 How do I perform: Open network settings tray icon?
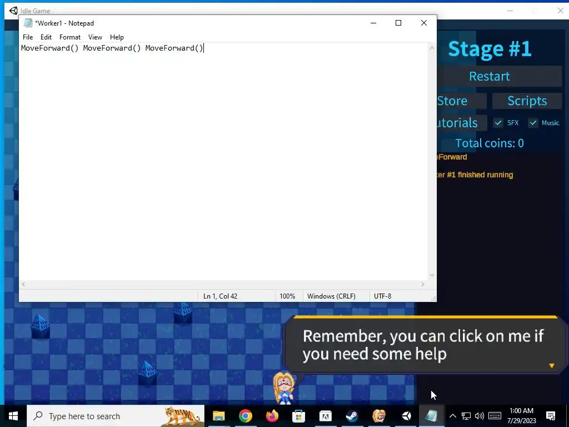(466, 416)
